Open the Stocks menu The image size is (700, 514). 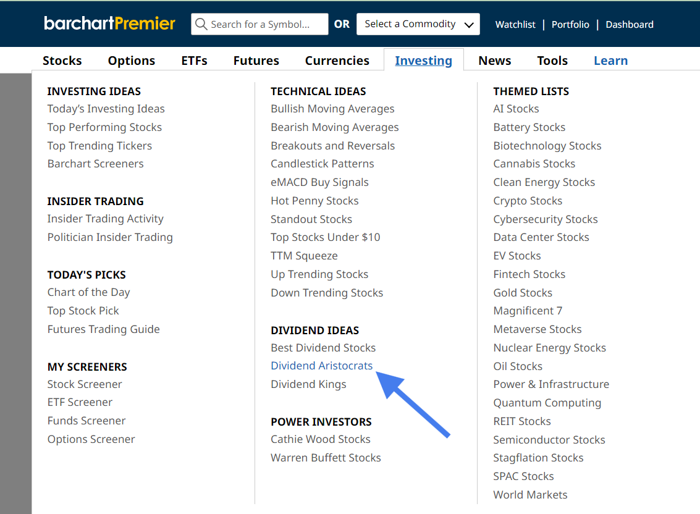[62, 61]
